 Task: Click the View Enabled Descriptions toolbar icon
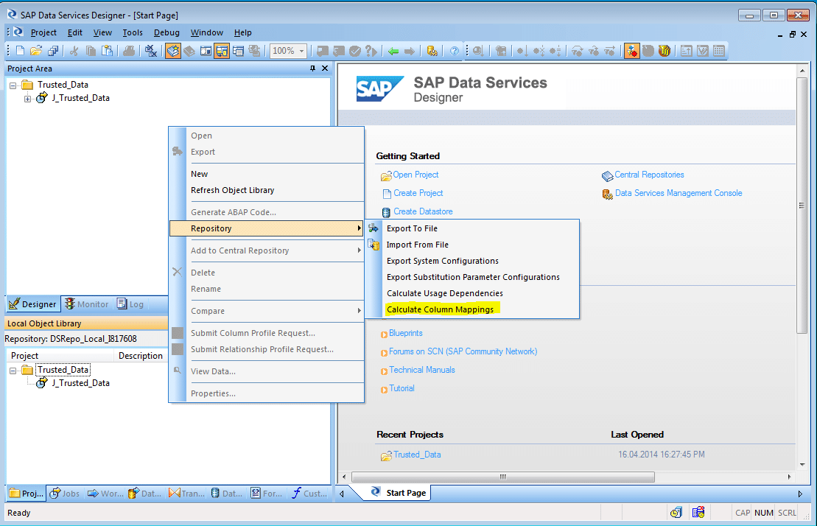(254, 51)
